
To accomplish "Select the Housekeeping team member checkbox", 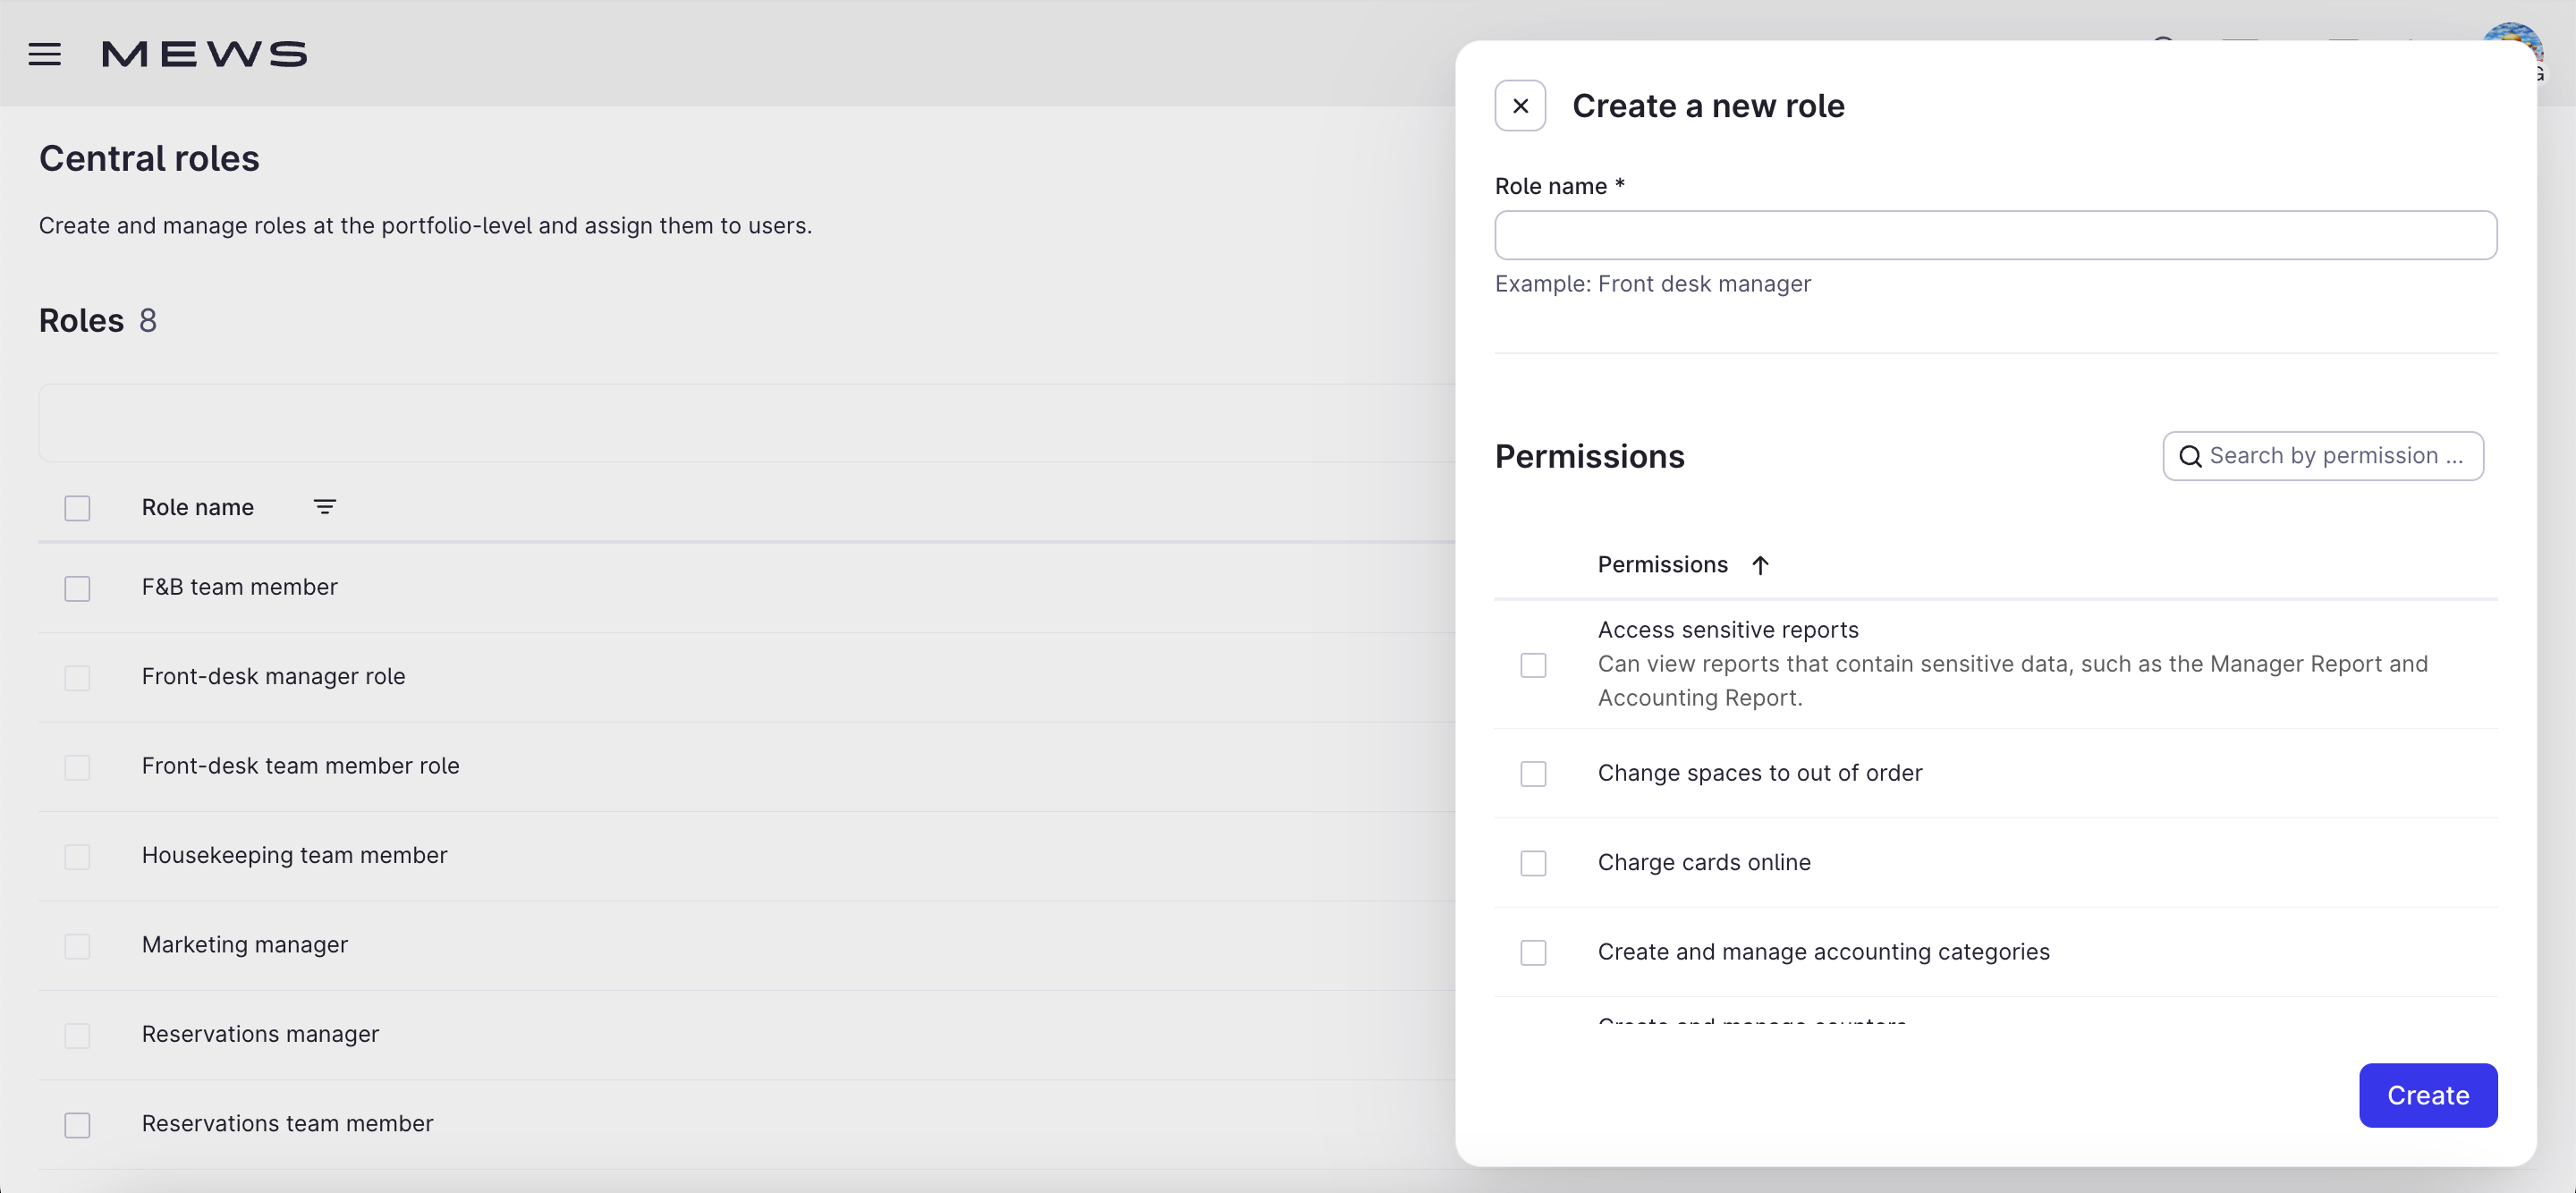I will coord(77,856).
